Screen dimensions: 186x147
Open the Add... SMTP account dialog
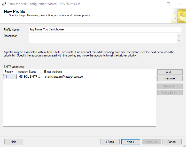click(x=170, y=72)
